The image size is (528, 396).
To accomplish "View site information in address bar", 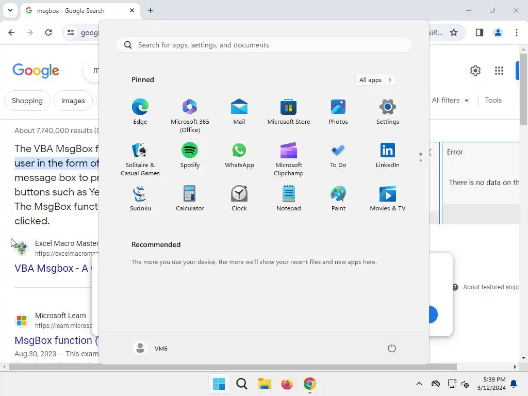I will tap(71, 32).
